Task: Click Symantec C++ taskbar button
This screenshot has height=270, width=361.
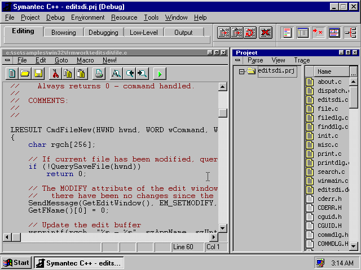Action: (79, 263)
